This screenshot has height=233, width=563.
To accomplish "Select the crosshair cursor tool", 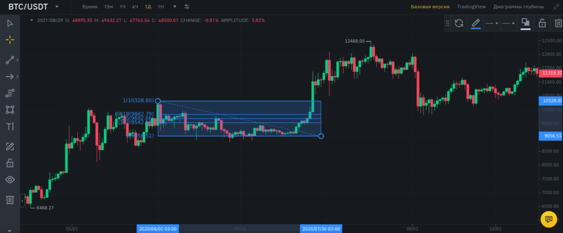I will click(x=9, y=40).
